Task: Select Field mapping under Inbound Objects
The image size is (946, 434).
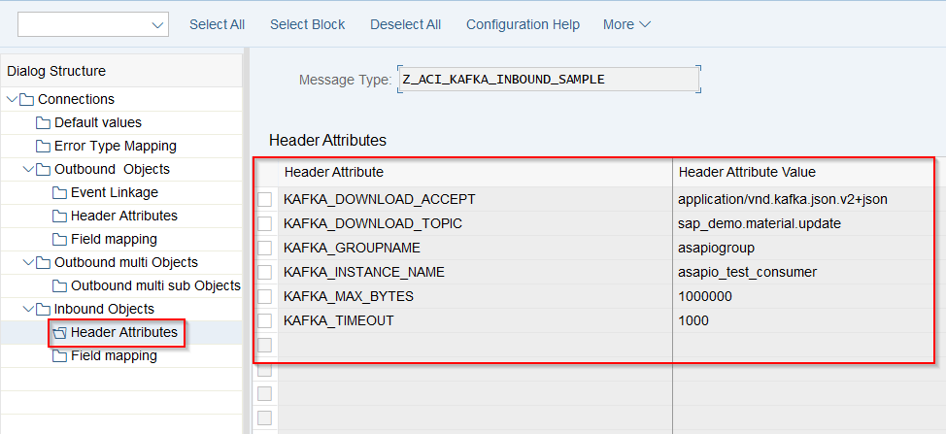Action: pyautogui.click(x=114, y=356)
